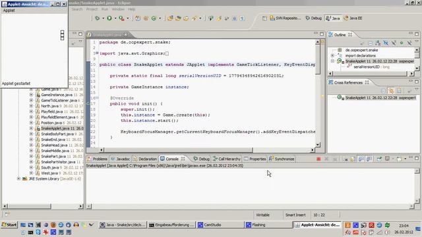Image resolution: width=422 pixels, height=237 pixels.
Task: Open the Declaration tab
Action: (145, 159)
